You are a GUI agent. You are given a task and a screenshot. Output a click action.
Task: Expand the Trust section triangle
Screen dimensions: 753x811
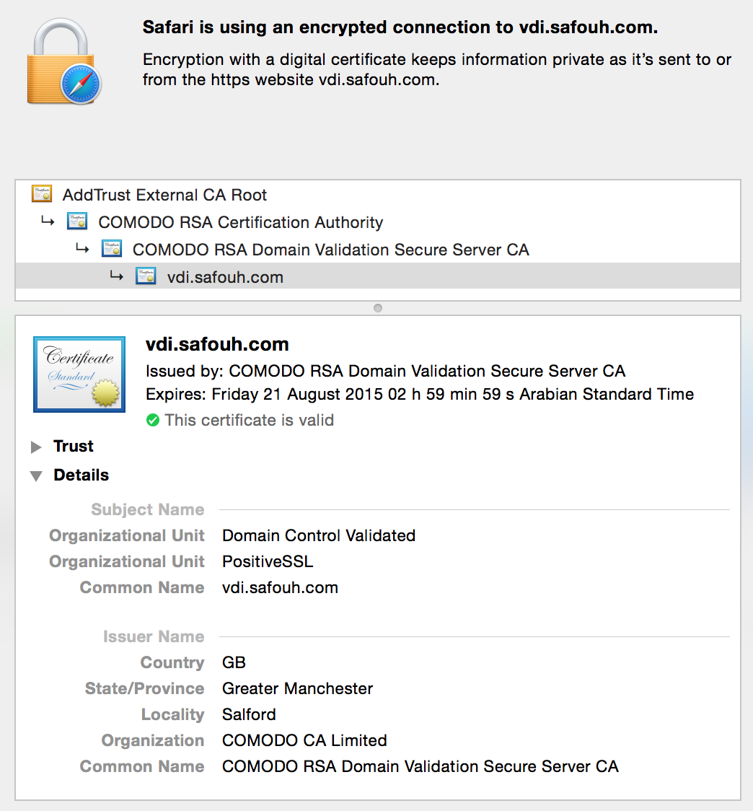tap(35, 447)
